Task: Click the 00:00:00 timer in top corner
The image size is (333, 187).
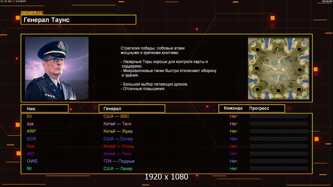Action: coord(327,2)
